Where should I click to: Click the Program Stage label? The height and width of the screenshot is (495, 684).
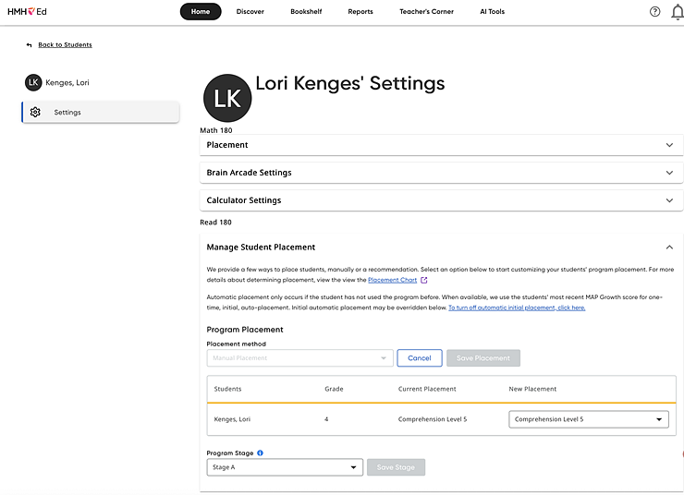(x=230, y=453)
